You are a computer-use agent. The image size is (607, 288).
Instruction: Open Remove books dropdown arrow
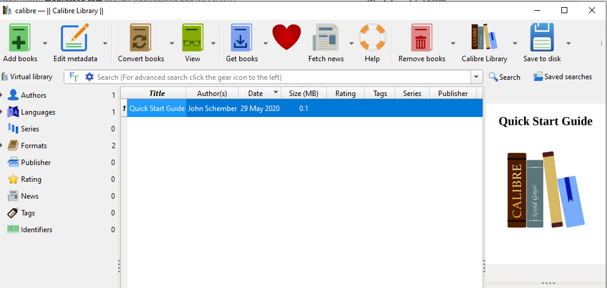click(x=453, y=43)
